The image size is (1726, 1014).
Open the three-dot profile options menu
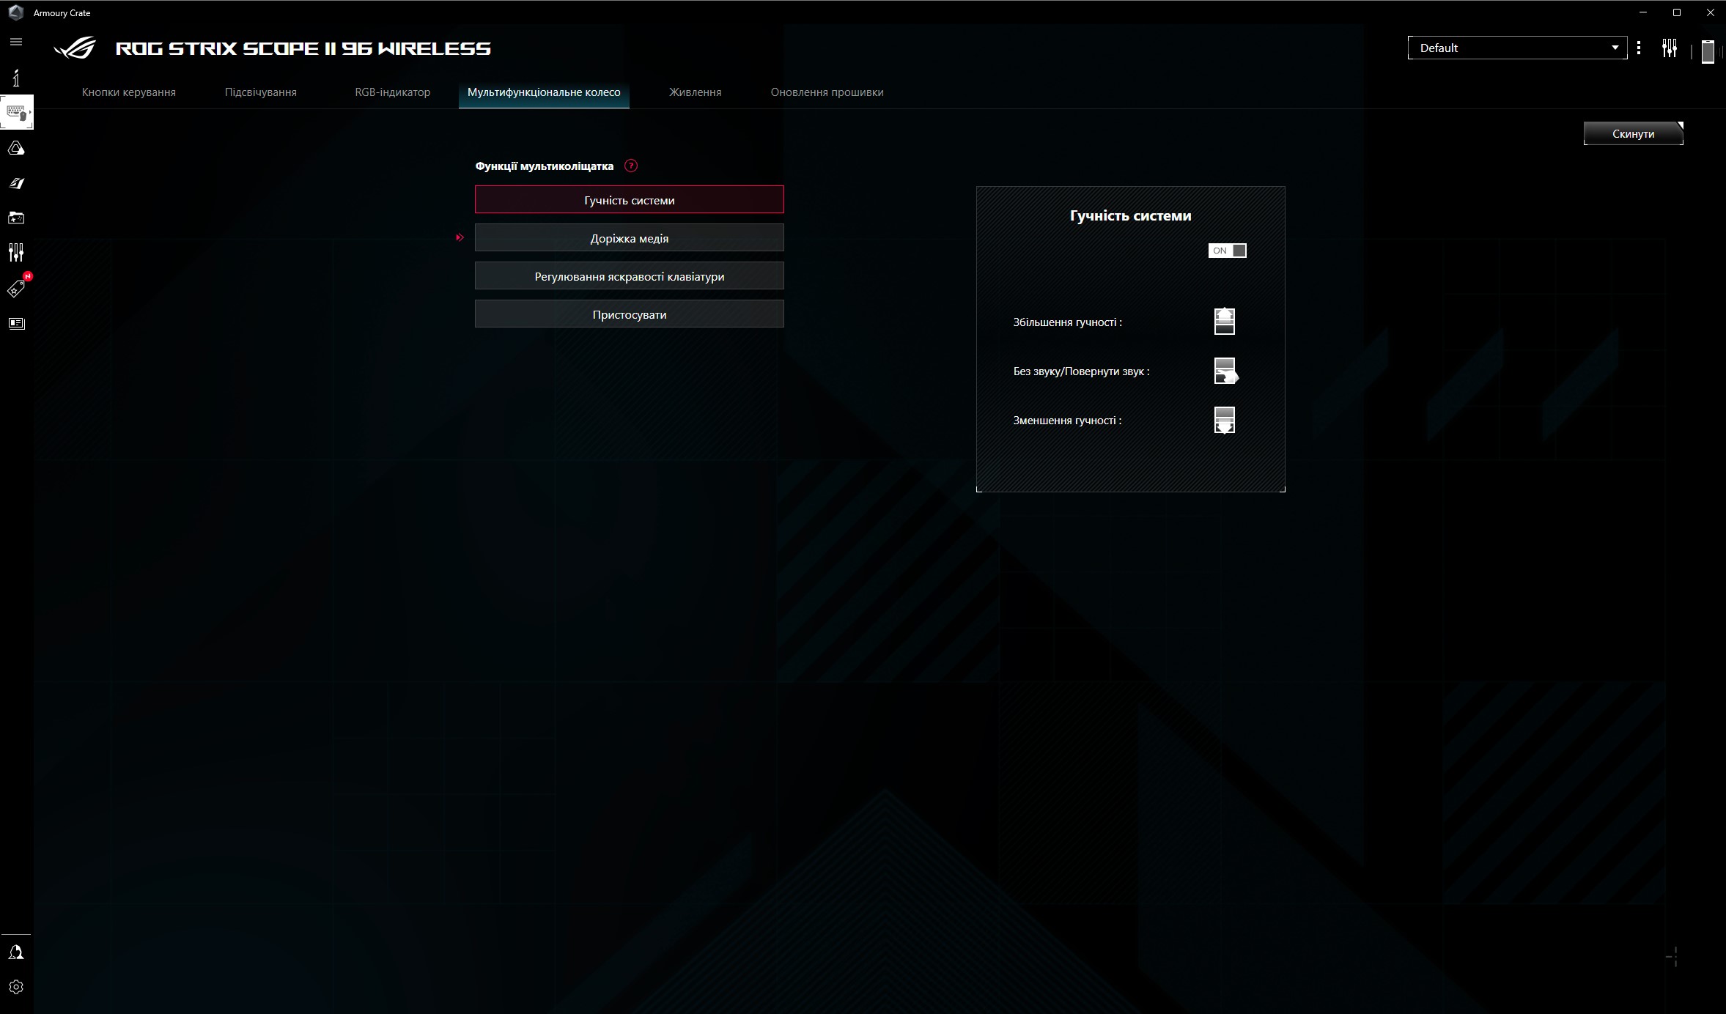[x=1639, y=48]
